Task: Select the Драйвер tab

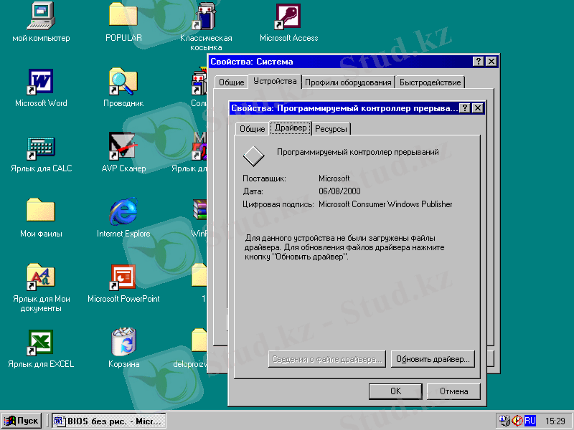Action: coord(291,128)
